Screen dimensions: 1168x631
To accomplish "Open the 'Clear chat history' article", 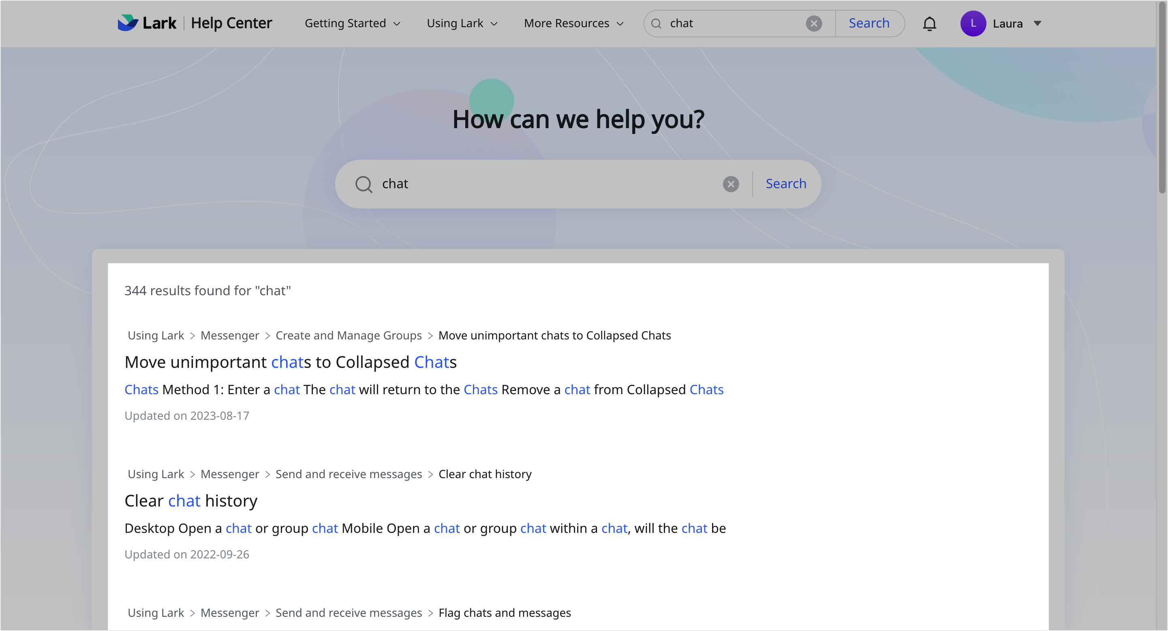I will pyautogui.click(x=190, y=500).
